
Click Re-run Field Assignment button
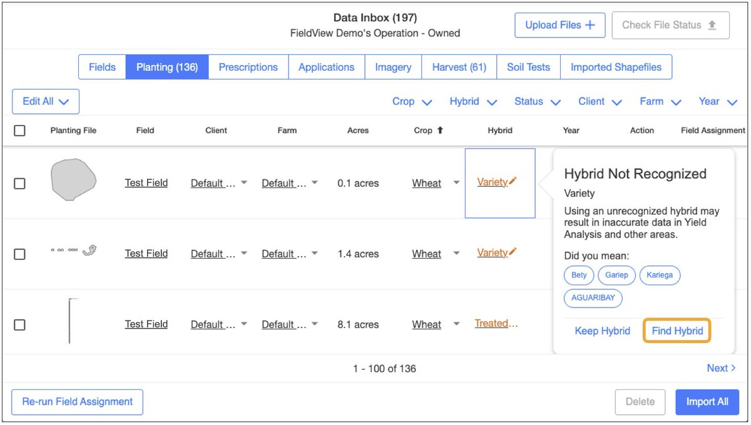tap(77, 402)
